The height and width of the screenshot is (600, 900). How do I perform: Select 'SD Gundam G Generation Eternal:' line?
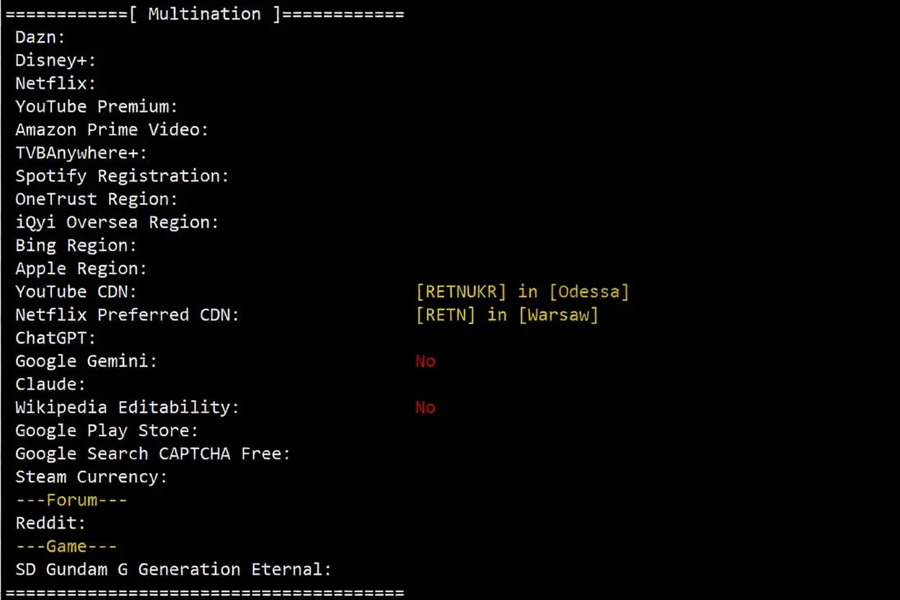173,569
